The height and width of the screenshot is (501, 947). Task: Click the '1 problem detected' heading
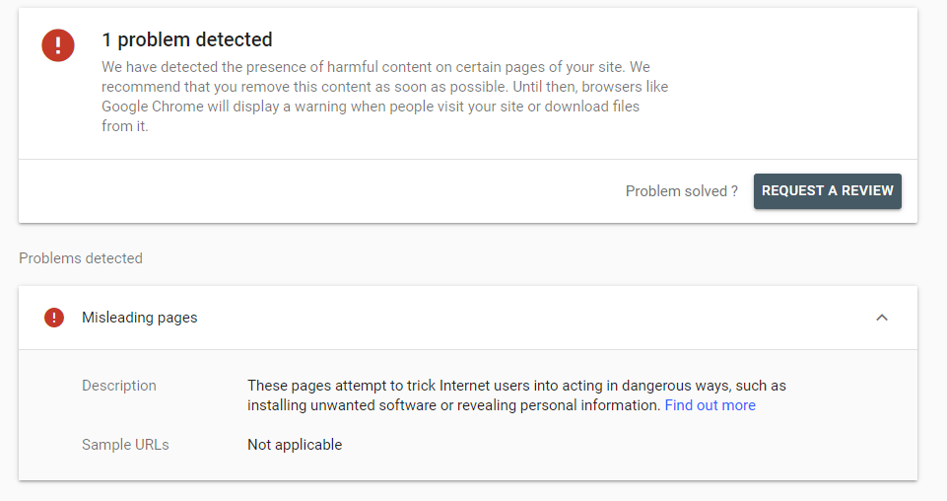187,39
